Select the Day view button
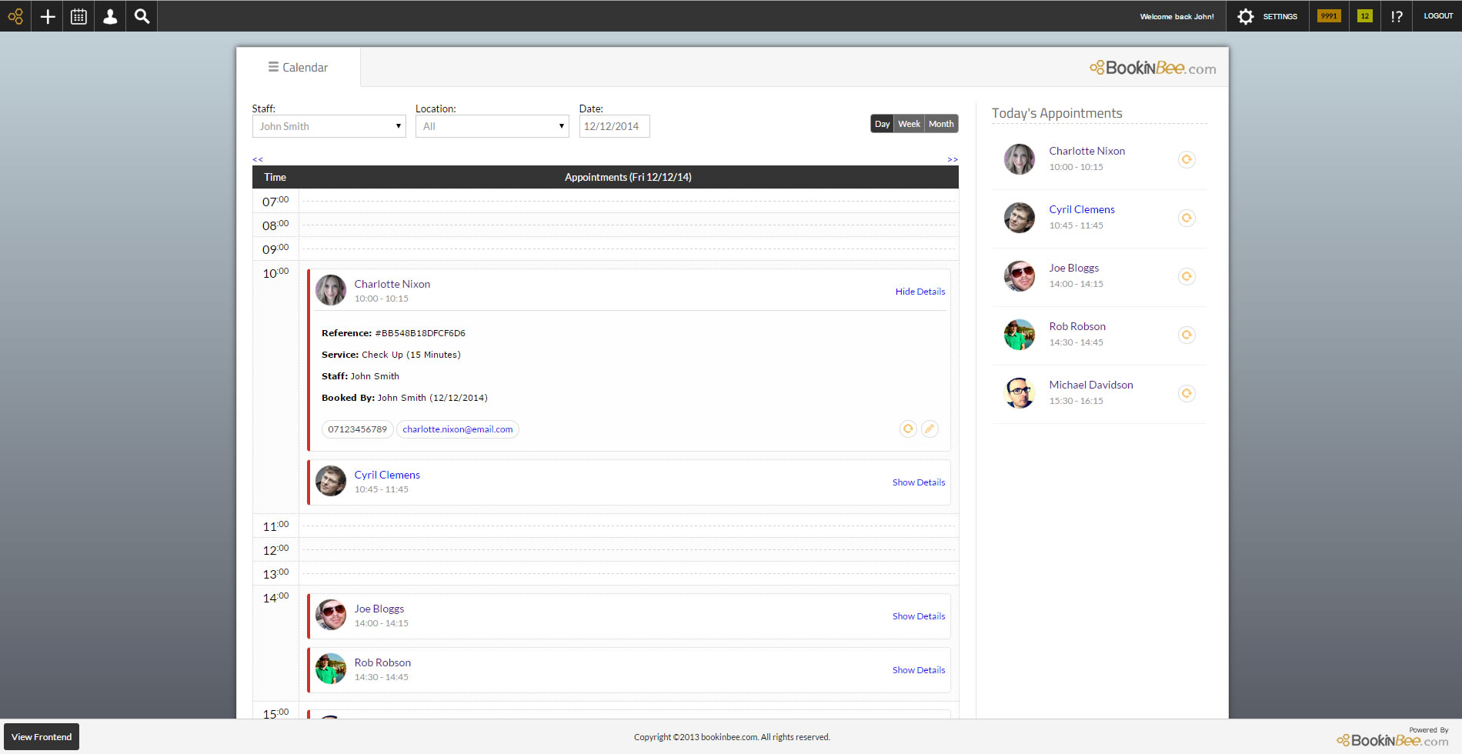Image resolution: width=1462 pixels, height=754 pixels. [882, 124]
